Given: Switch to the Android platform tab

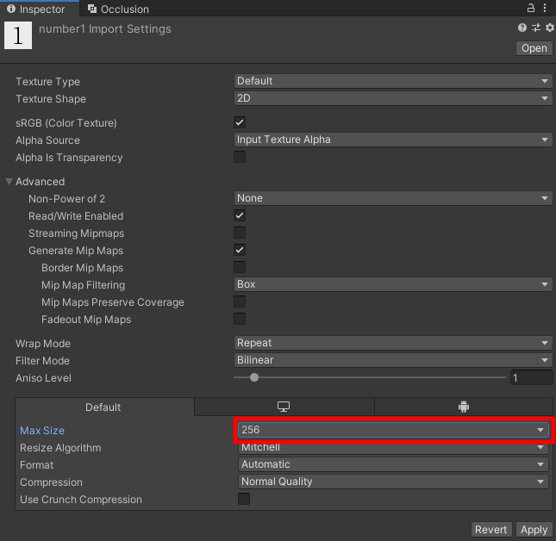Looking at the screenshot, I should tap(463, 407).
